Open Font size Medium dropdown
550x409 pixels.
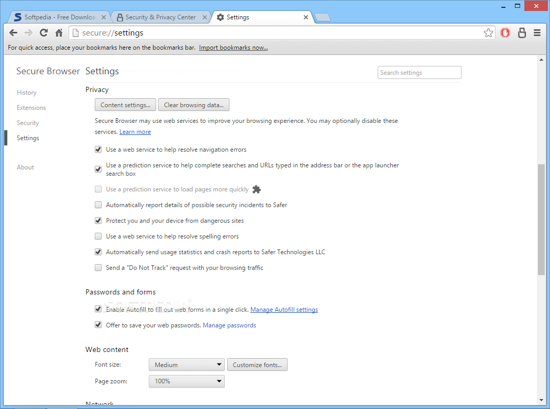(186, 365)
